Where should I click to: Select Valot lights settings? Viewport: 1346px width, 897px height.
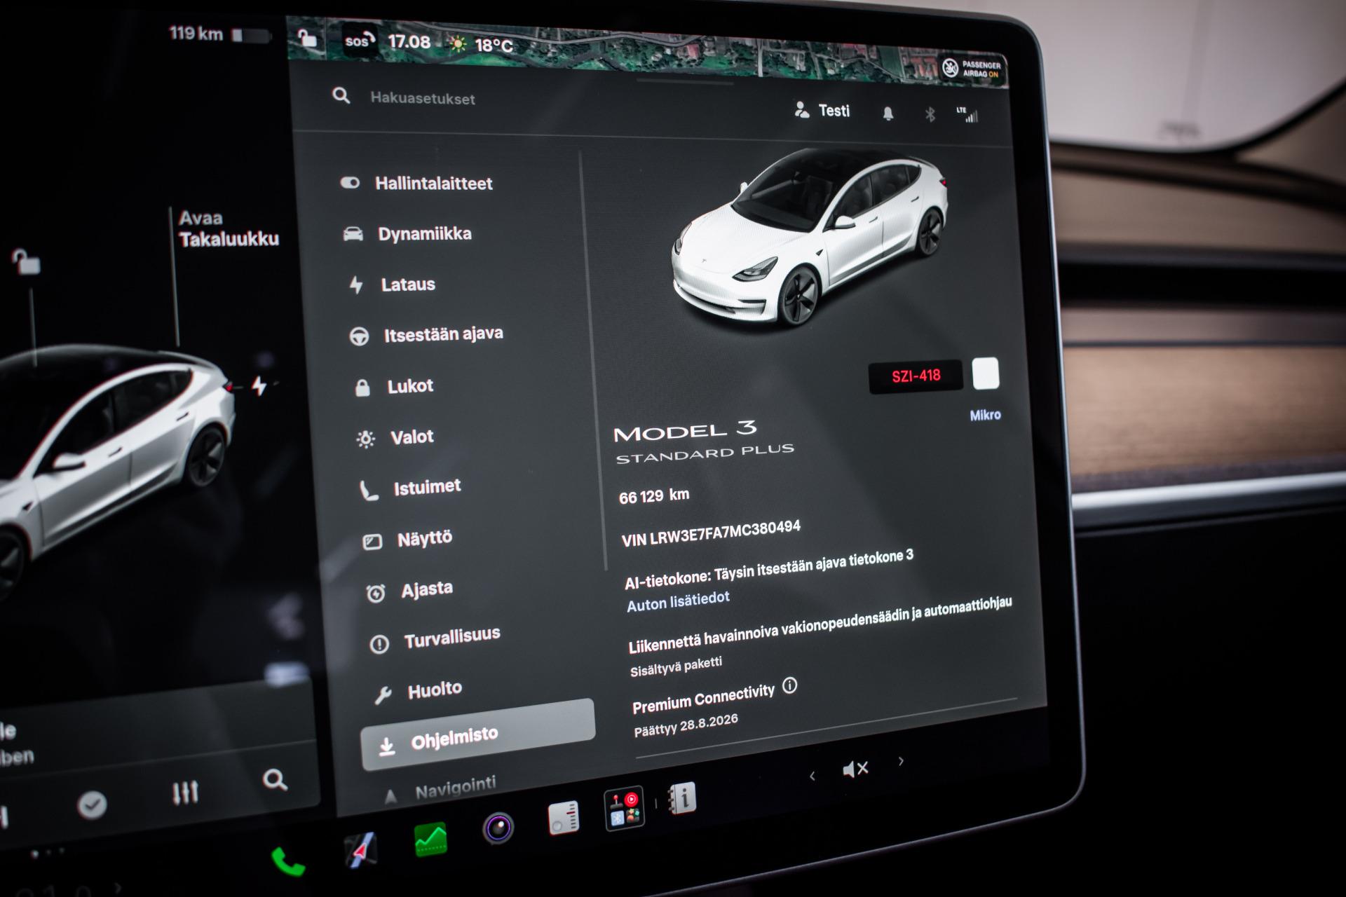point(395,438)
